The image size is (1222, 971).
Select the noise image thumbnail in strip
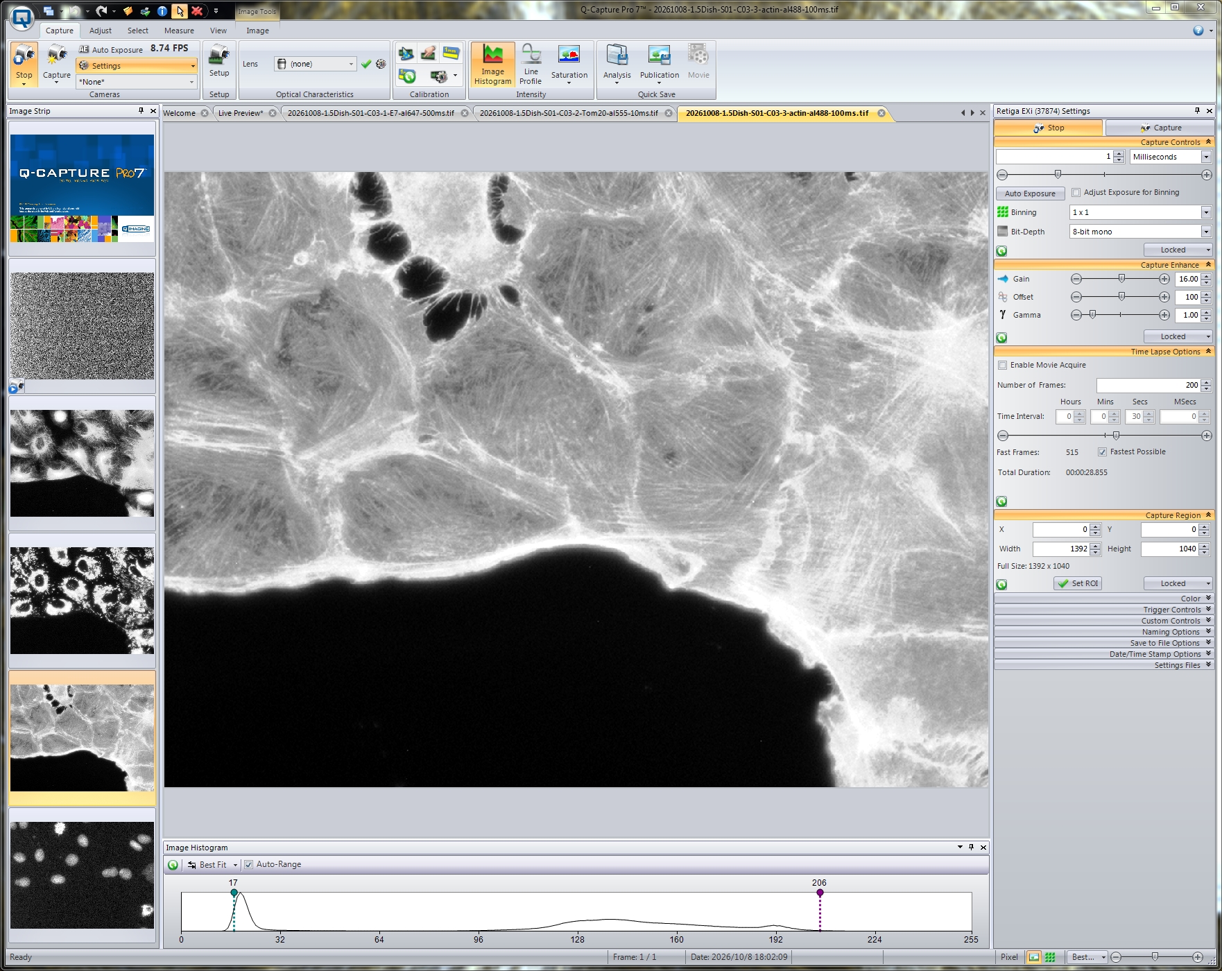coord(82,326)
